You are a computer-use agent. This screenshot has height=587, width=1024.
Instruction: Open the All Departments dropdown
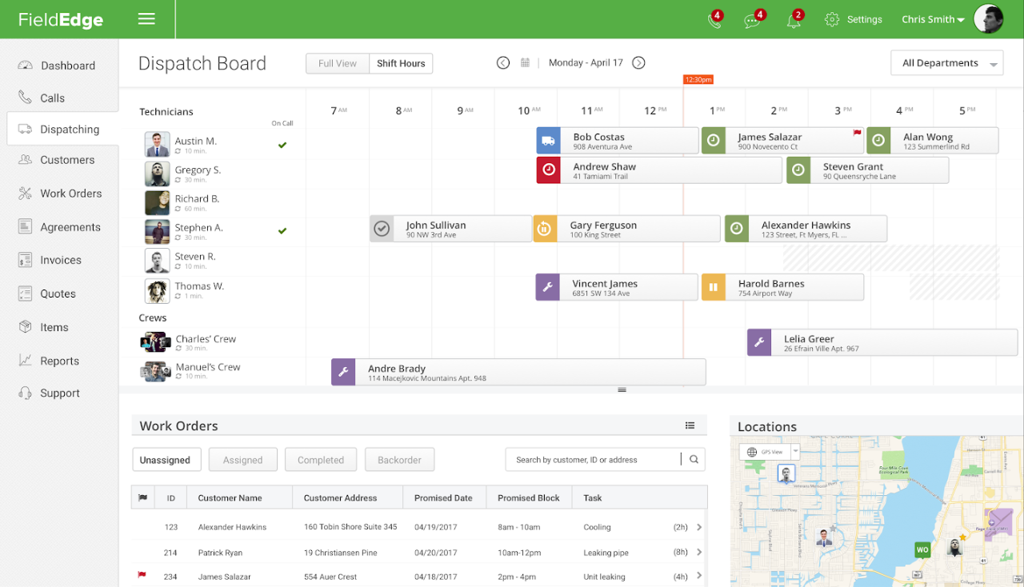[946, 62]
